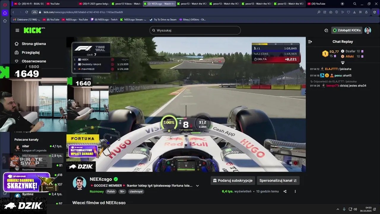The width and height of the screenshot is (380, 214).
Task: Collapse the Chat Replay panel
Action: 310,42
